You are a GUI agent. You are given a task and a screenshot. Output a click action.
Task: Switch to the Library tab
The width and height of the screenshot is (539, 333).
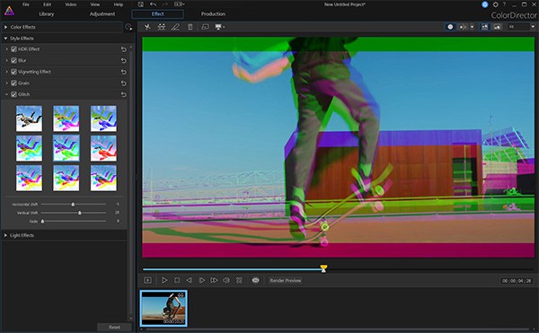point(47,14)
